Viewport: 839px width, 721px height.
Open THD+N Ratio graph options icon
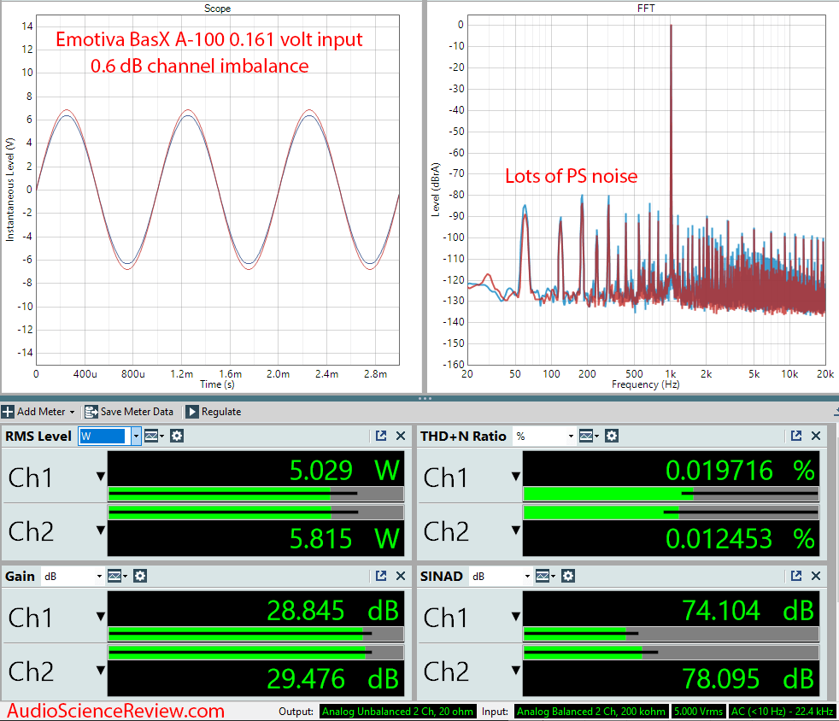point(589,437)
